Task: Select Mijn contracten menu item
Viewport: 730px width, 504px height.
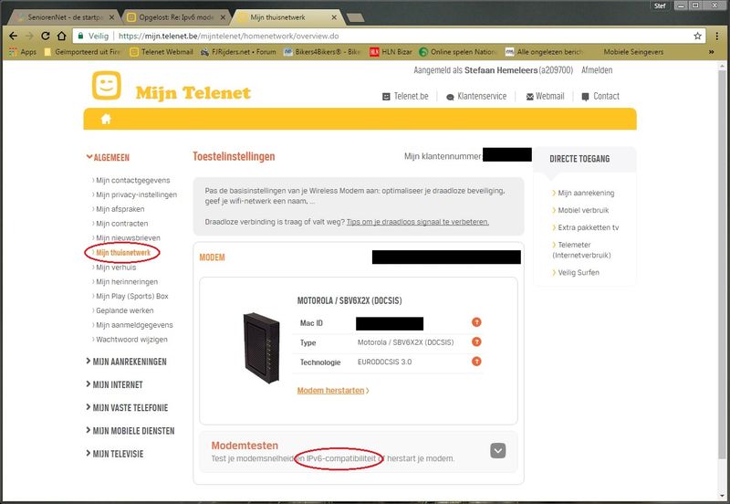Action: click(120, 224)
